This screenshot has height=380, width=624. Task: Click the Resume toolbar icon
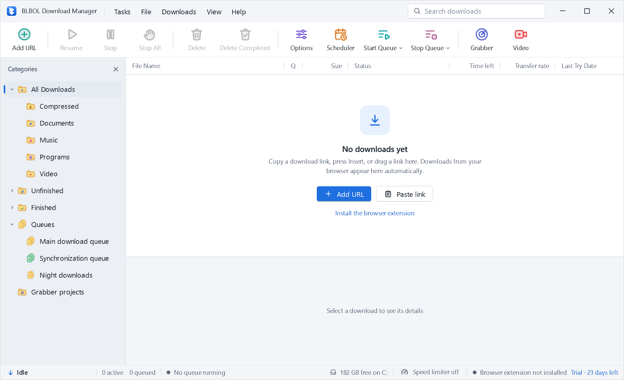pyautogui.click(x=71, y=35)
